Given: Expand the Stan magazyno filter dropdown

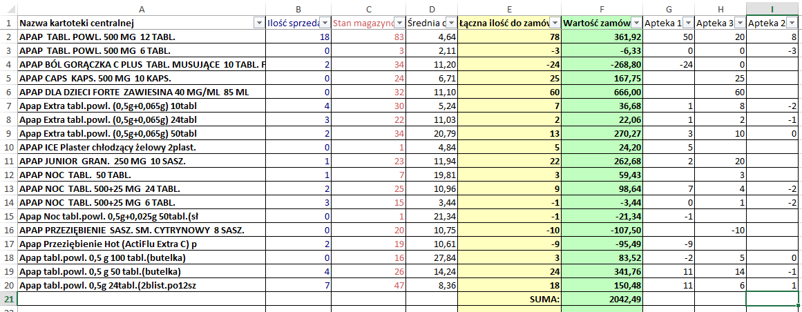Looking at the screenshot, I should [x=399, y=23].
